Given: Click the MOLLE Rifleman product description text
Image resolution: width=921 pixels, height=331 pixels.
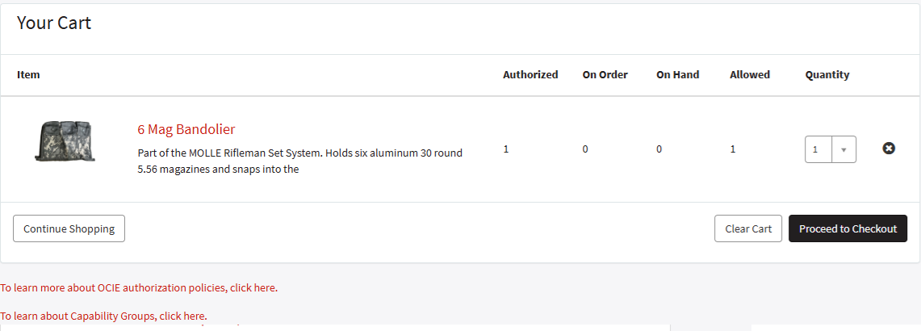Looking at the screenshot, I should (299, 161).
